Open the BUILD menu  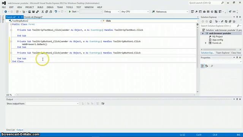[x=40, y=7]
